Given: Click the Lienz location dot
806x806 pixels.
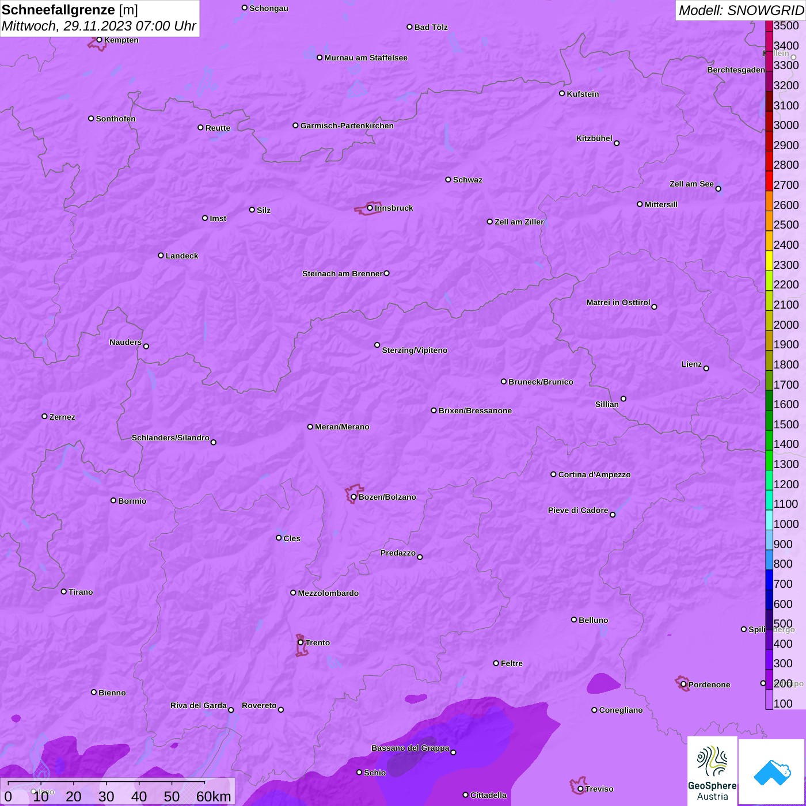Looking at the screenshot, I should 706,368.
